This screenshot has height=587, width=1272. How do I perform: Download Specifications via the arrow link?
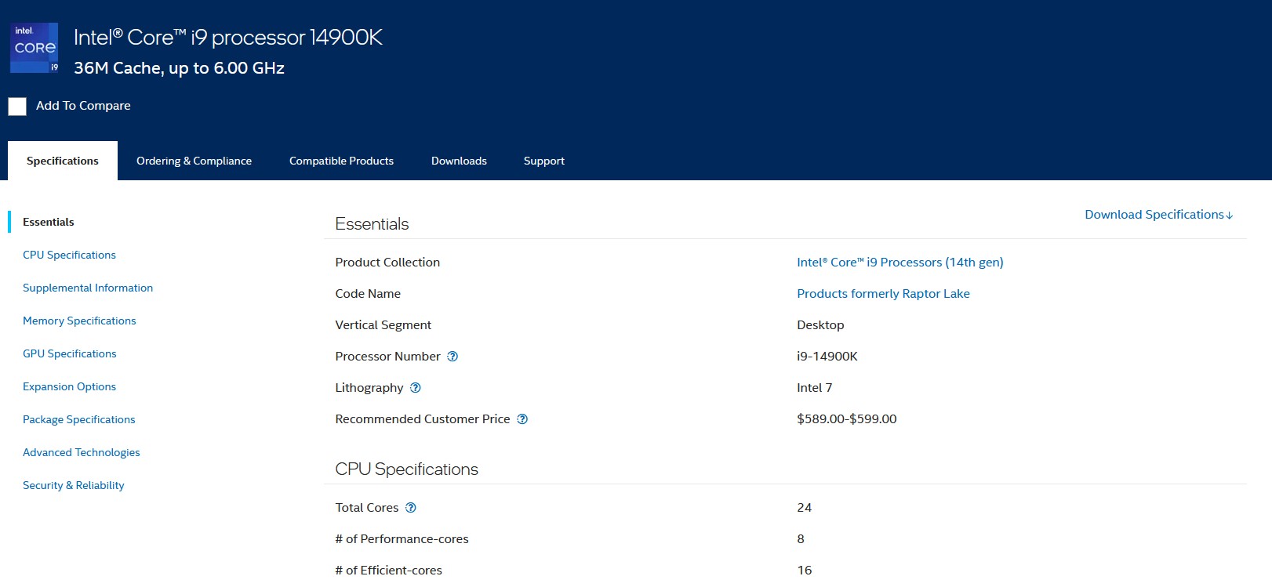(1158, 215)
